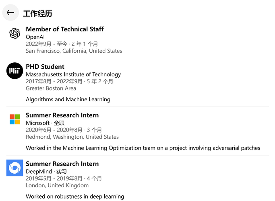Open the Member of Technical Staff title
Image resolution: width=275 pixels, height=201 pixels.
click(x=64, y=29)
